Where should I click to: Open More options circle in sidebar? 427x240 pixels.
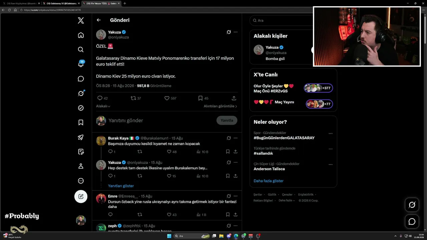pos(81,181)
